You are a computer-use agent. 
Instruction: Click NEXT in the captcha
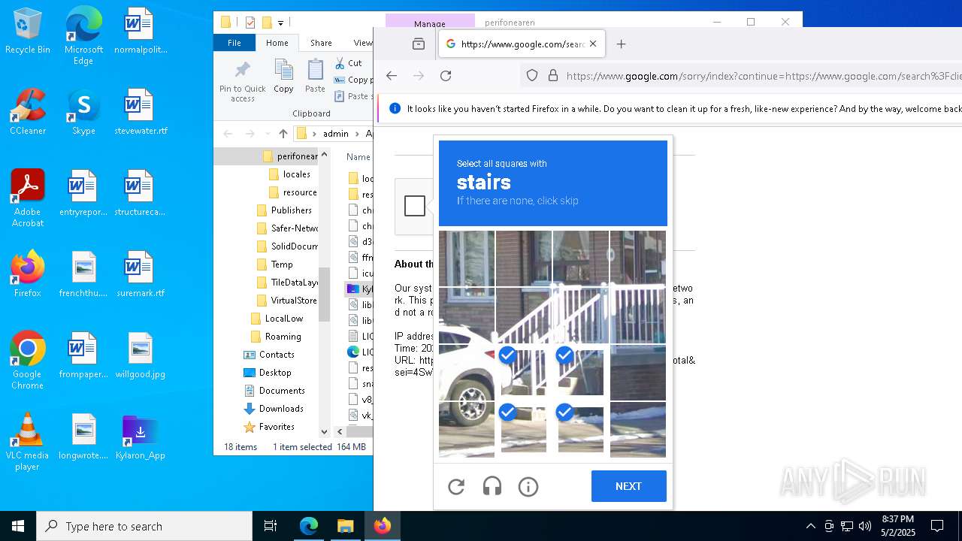[628, 486]
